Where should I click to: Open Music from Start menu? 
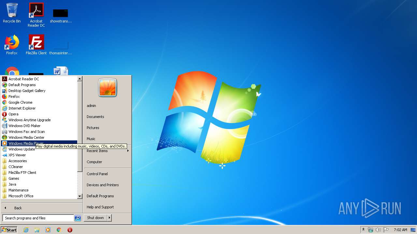point(108,139)
